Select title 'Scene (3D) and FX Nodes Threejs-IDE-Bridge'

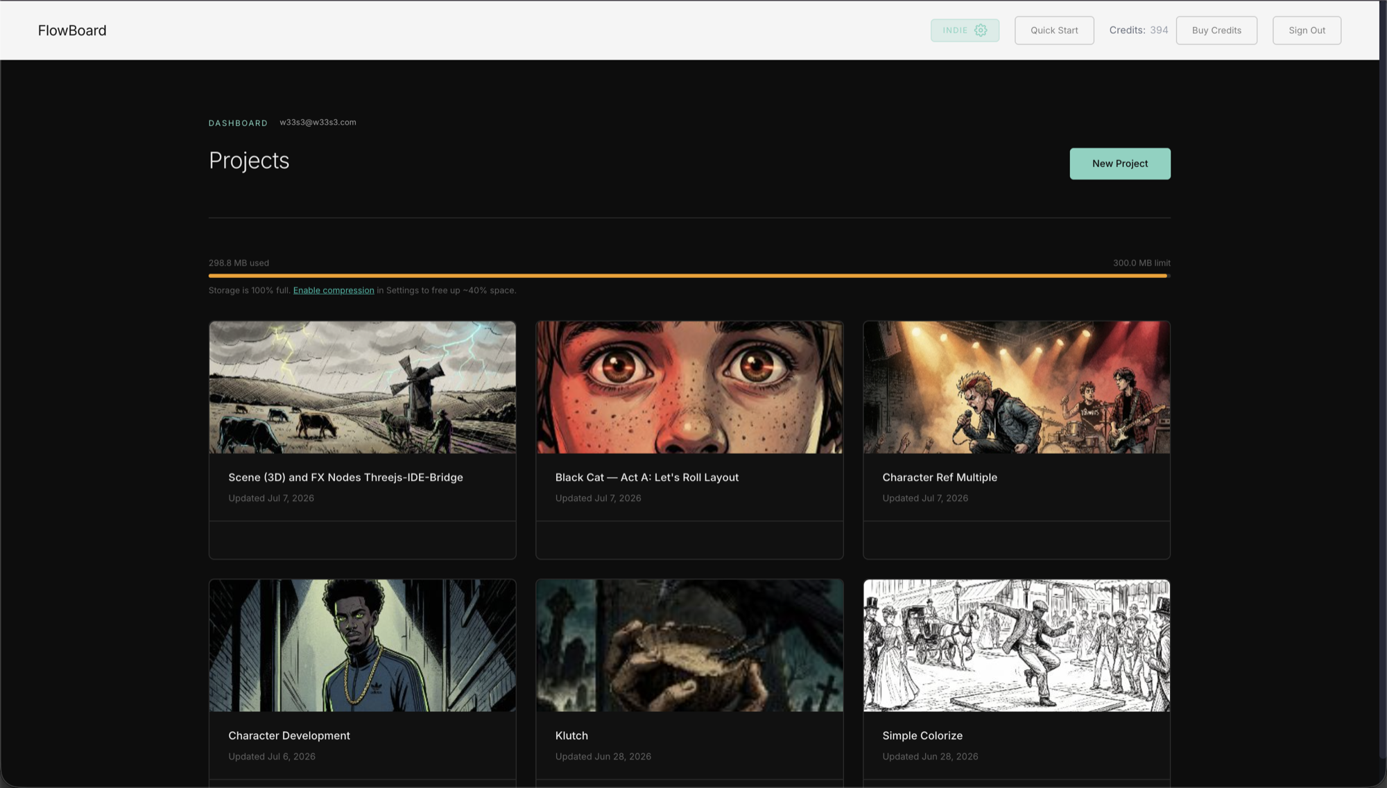345,478
